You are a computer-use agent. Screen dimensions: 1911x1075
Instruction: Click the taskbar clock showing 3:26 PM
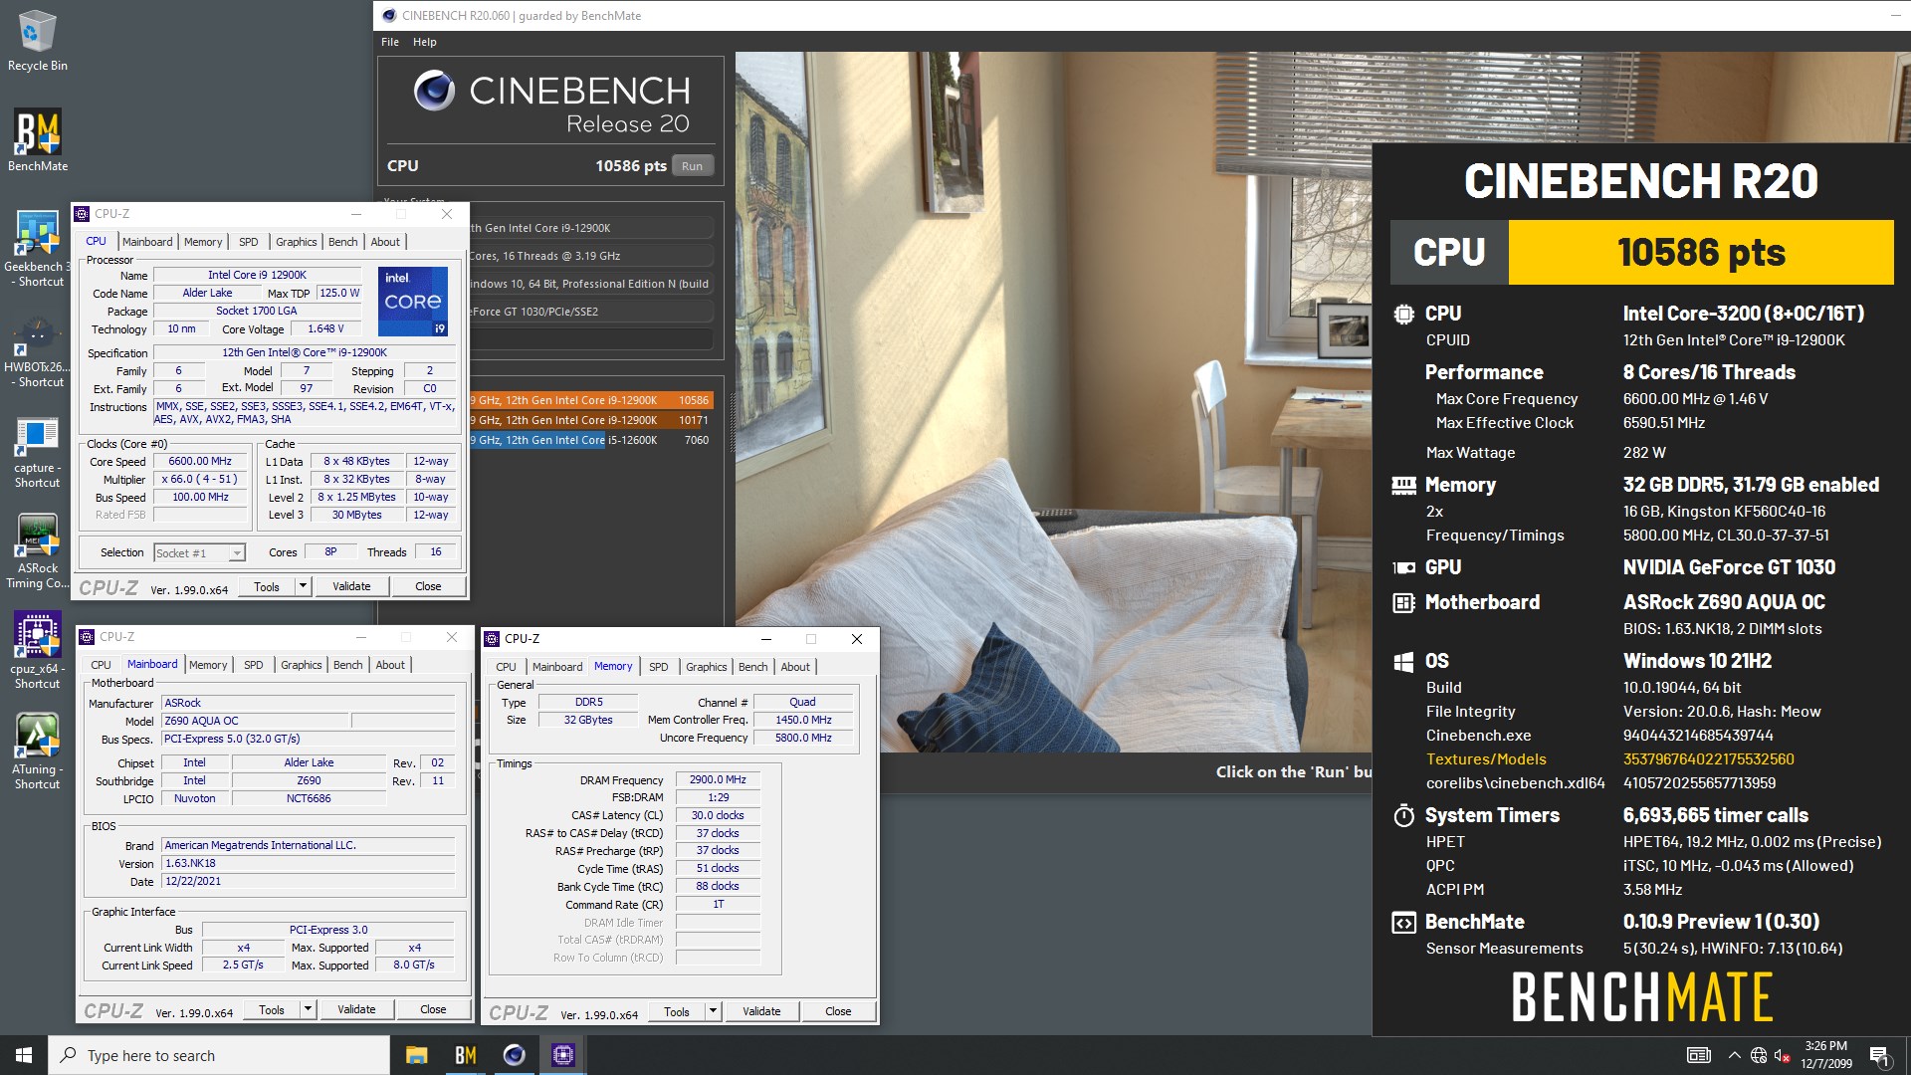(1825, 1055)
